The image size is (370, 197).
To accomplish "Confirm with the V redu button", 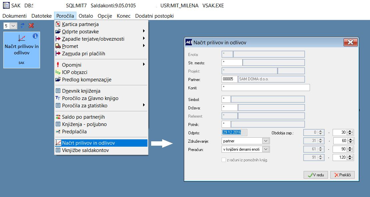I will [316, 175].
